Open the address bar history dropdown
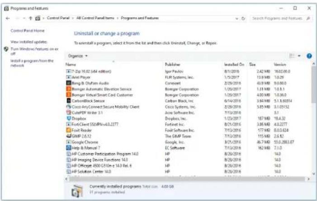317x201 pixels. pyautogui.click(x=237, y=19)
